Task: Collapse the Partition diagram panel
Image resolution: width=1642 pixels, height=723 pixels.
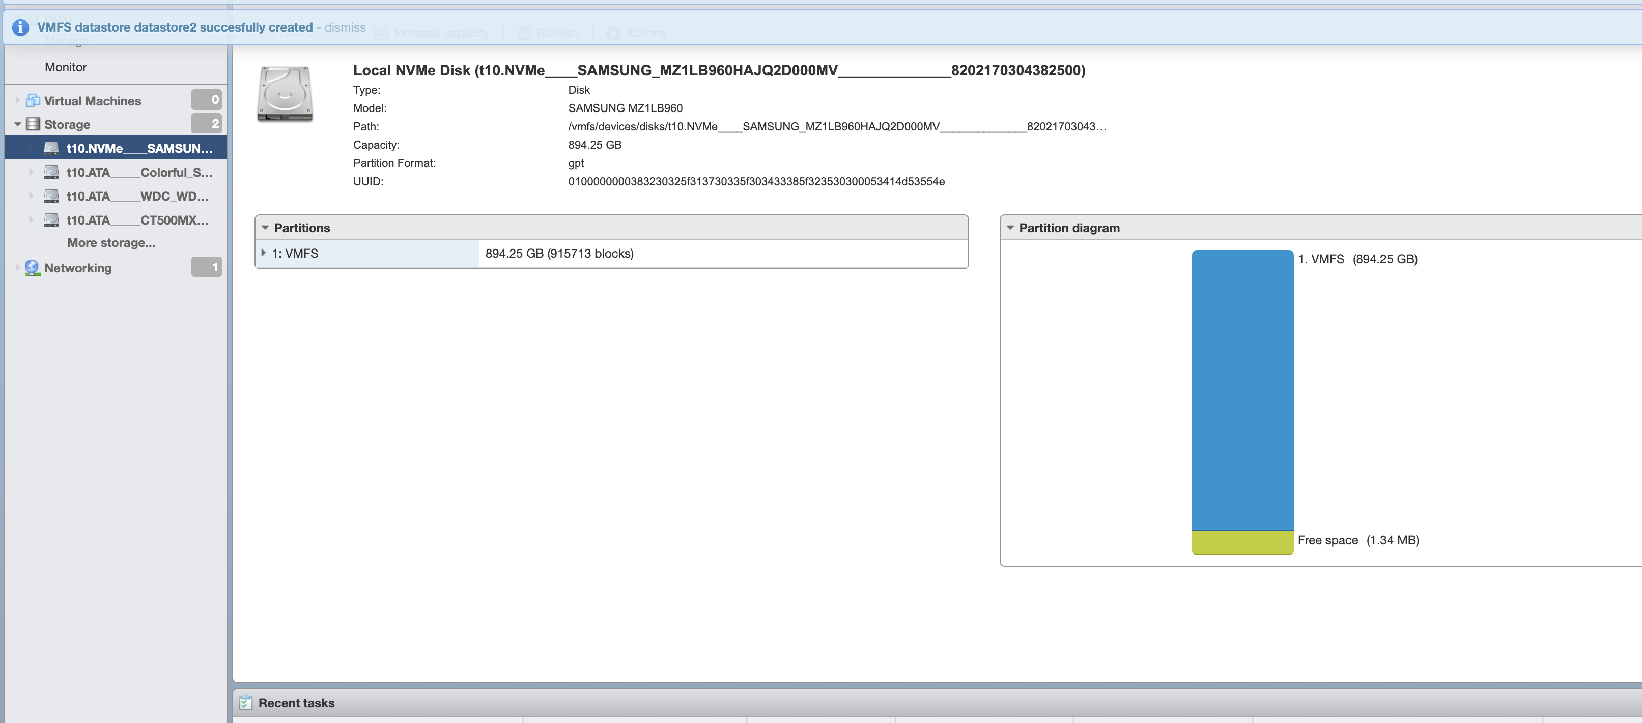Action: (x=1010, y=228)
